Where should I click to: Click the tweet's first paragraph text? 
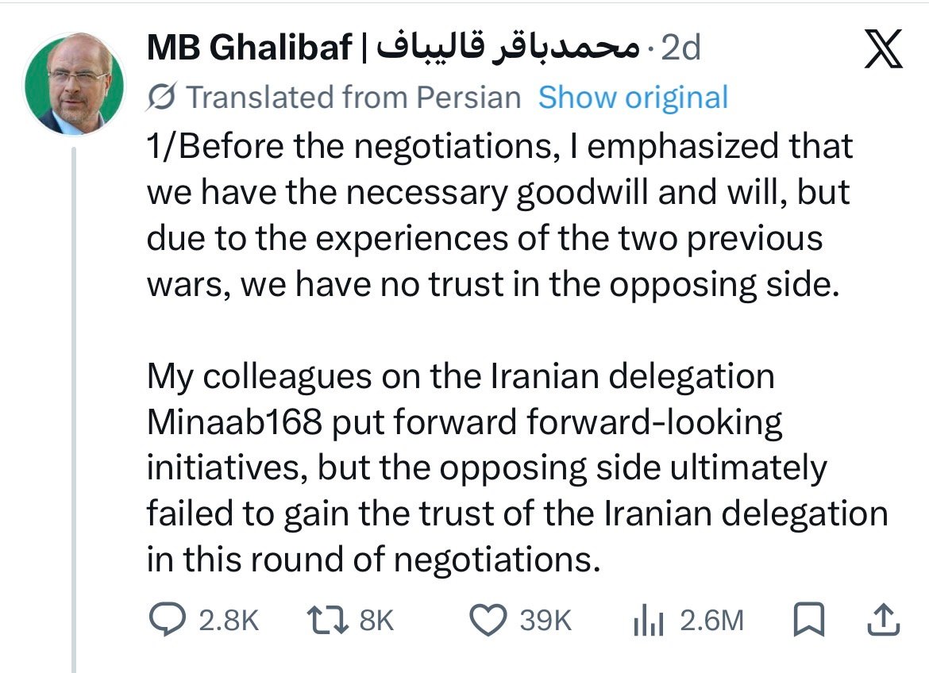pos(492,217)
